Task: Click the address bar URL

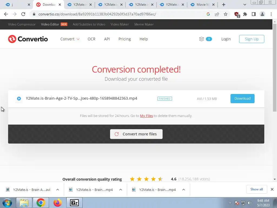Action: point(97,14)
